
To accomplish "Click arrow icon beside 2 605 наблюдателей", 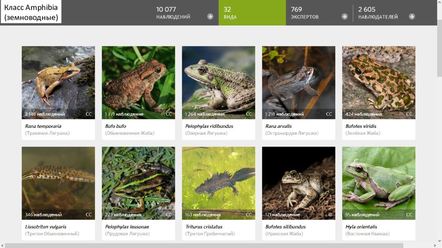I will [x=412, y=17].
